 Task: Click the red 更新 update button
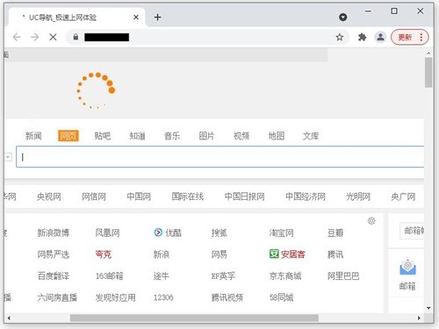point(410,37)
